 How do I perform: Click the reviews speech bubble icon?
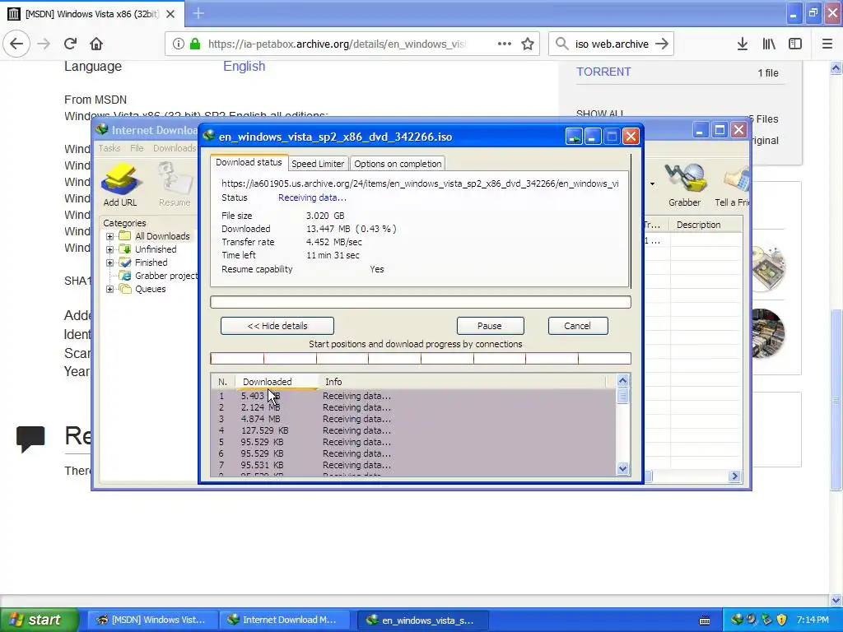30,439
